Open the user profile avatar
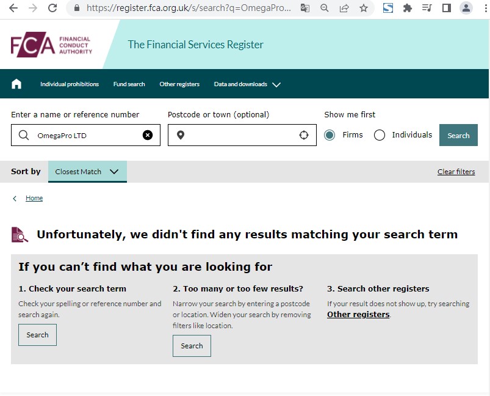490x396 pixels. (x=466, y=8)
